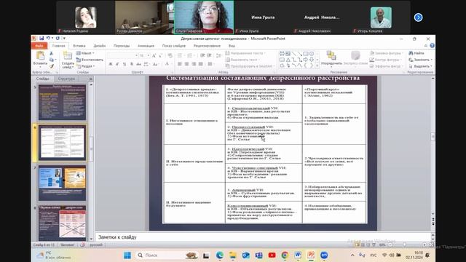
Task: Expand the shapes gallery more arrow
Action: coord(317,65)
